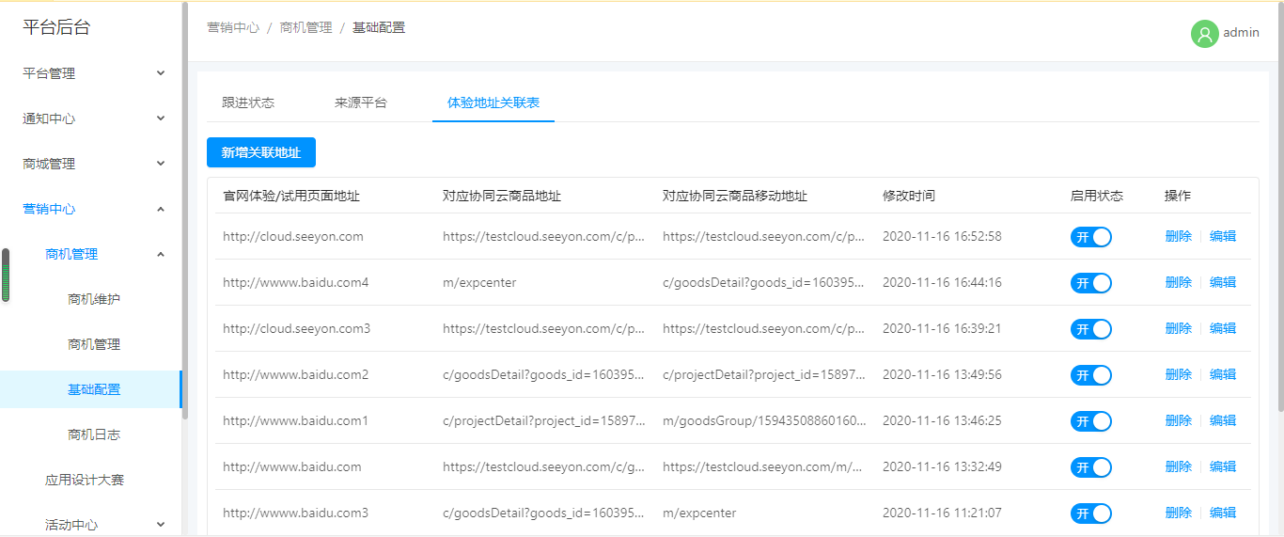The height and width of the screenshot is (537, 1284).
Task: Edit the http://cloud.seeyon.com3 row
Action: 1223,328
